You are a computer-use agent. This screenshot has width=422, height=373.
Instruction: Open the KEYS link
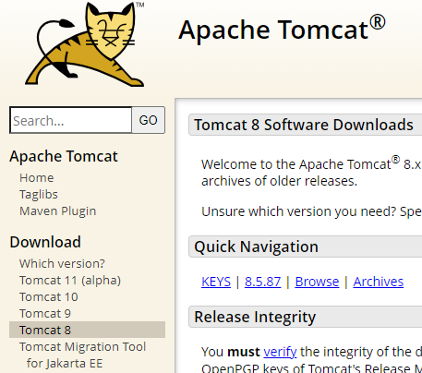(216, 282)
